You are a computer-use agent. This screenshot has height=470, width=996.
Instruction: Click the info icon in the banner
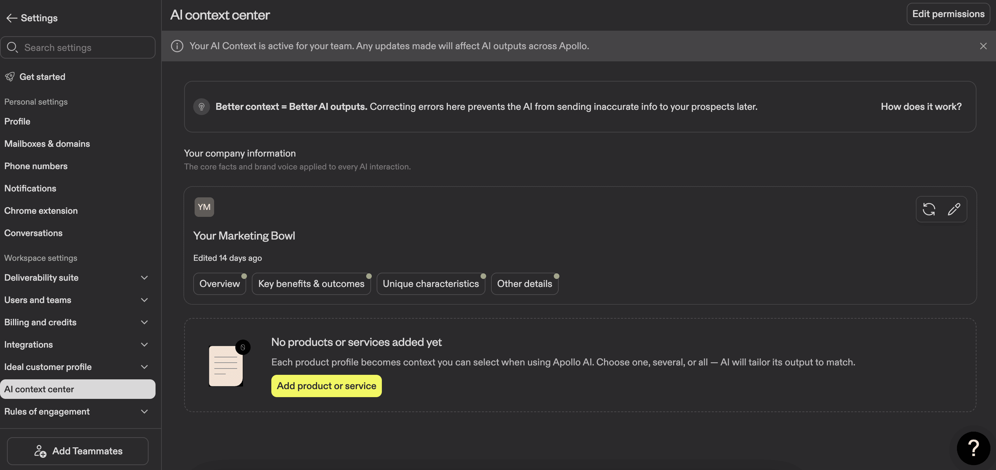(x=177, y=46)
